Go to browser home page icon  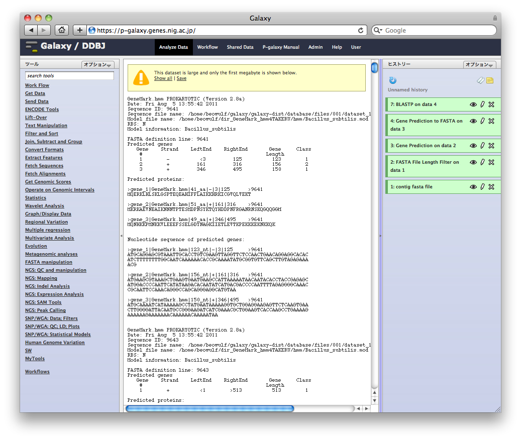pos(61,30)
